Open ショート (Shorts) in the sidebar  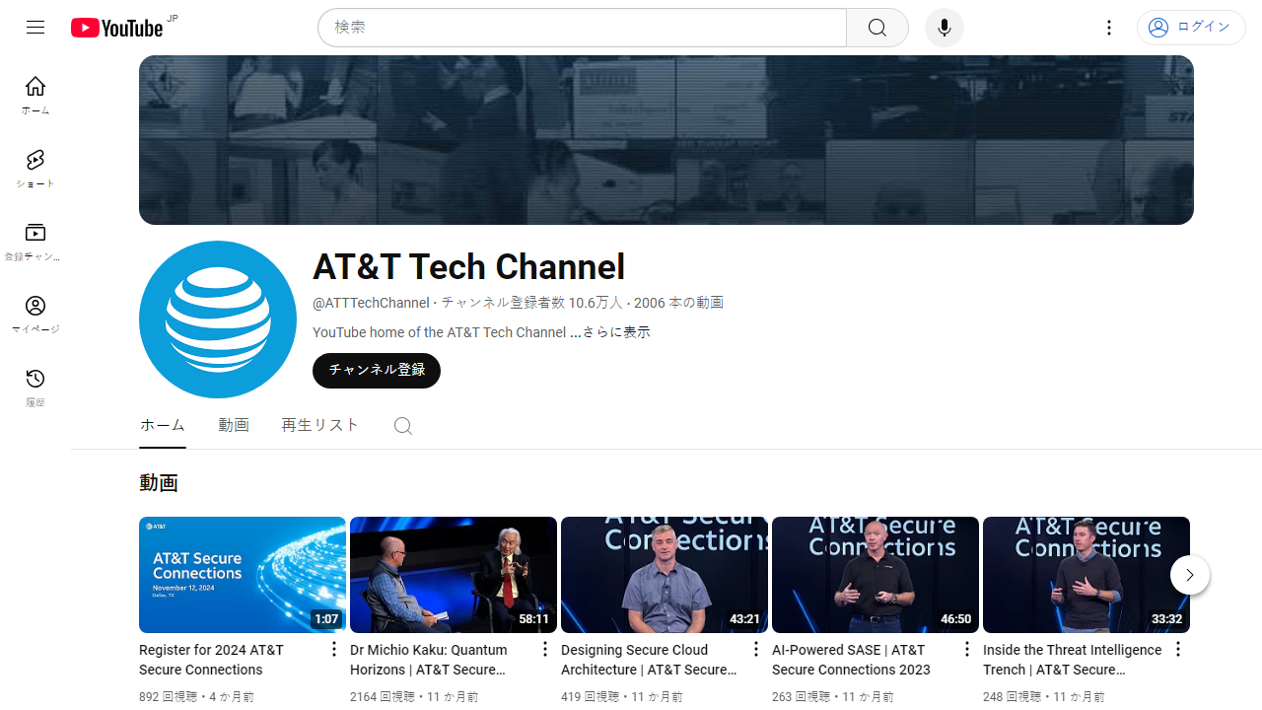point(35,169)
